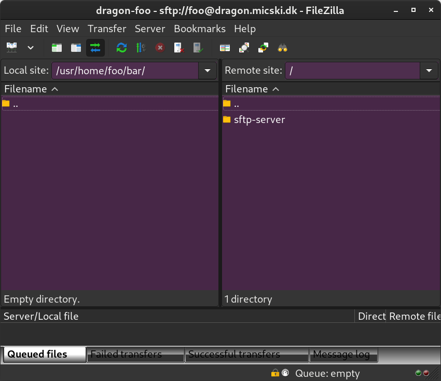This screenshot has height=381, width=441.
Task: Open the Edit menu
Action: pos(39,29)
